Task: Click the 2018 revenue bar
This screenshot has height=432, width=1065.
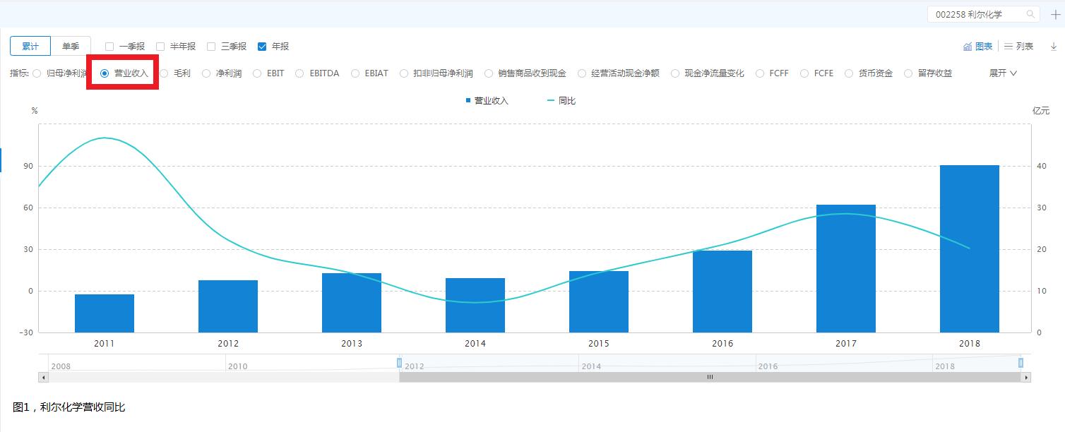Action: [x=969, y=248]
